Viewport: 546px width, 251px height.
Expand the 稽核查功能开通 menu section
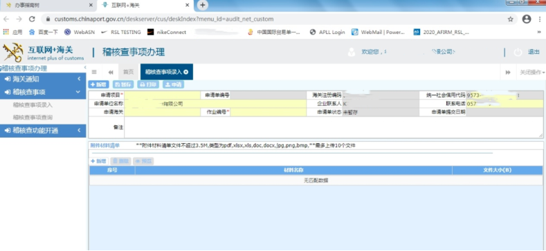click(43, 131)
